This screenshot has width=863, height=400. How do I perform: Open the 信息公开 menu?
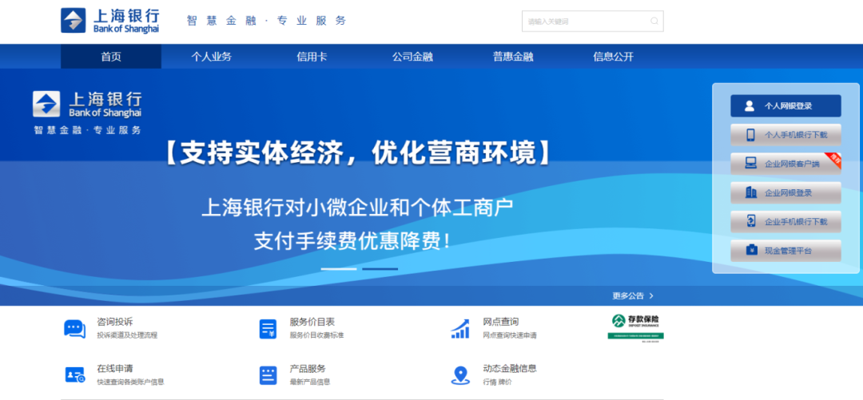[x=613, y=57]
